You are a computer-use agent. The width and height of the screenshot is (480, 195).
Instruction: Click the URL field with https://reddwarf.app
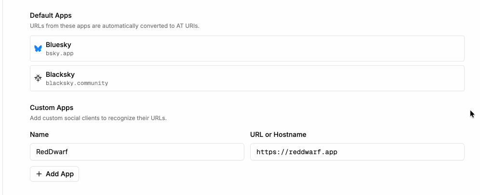(357, 152)
